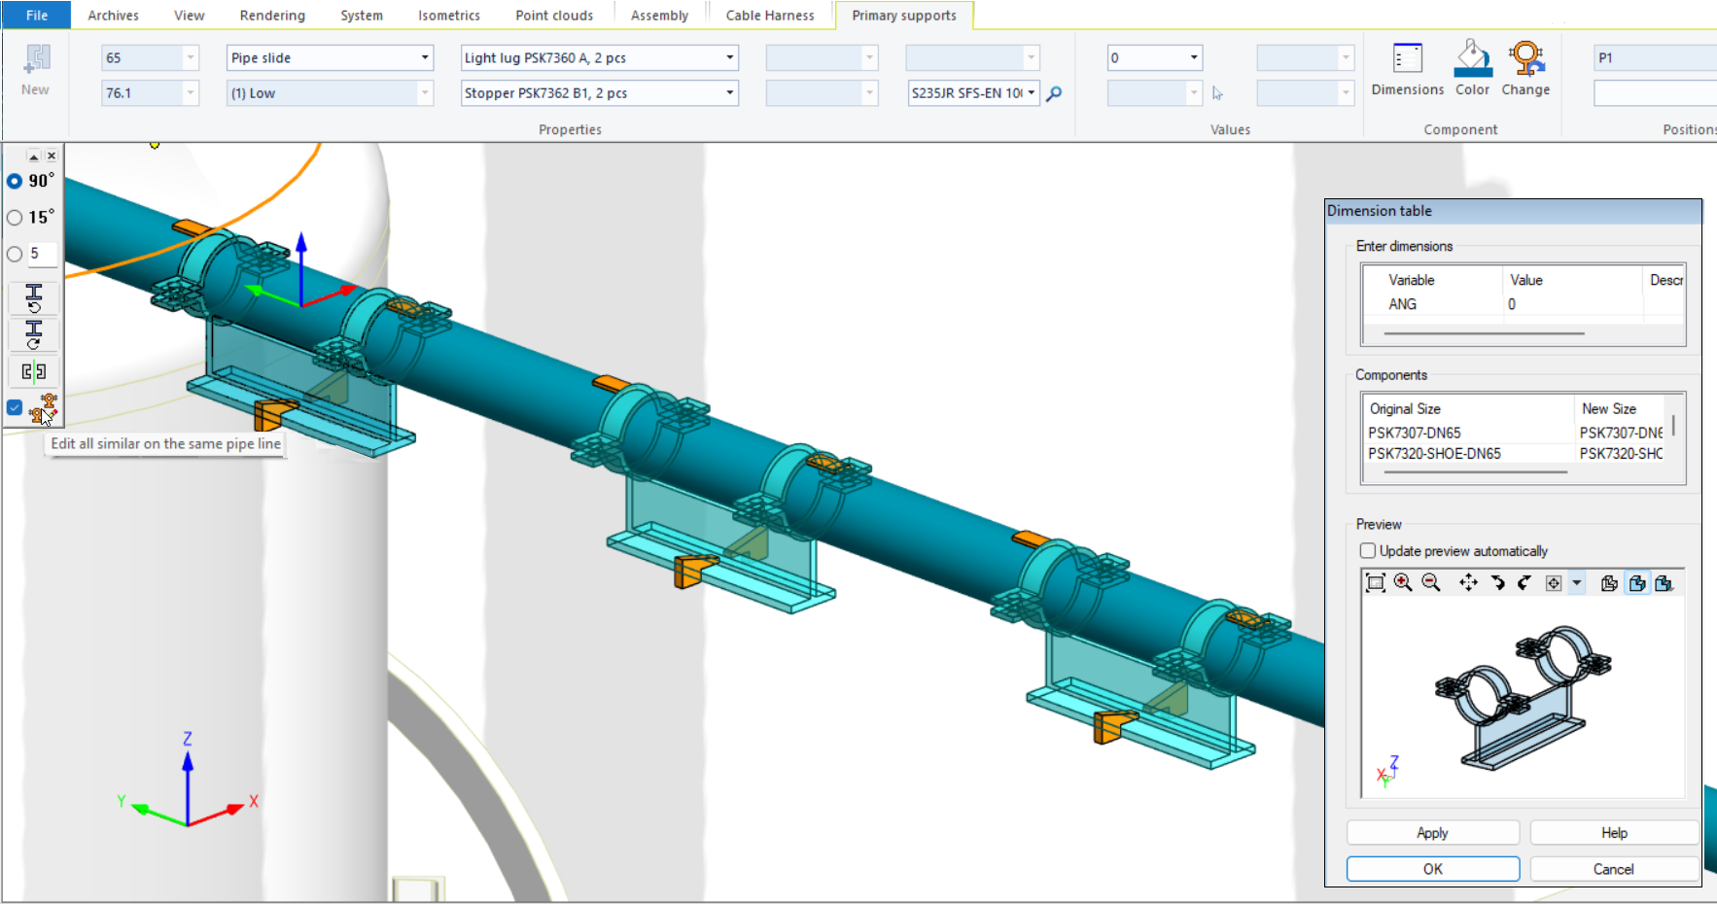This screenshot has height=904, width=1717.
Task: Switch to the Cable Harness tab
Action: (769, 16)
